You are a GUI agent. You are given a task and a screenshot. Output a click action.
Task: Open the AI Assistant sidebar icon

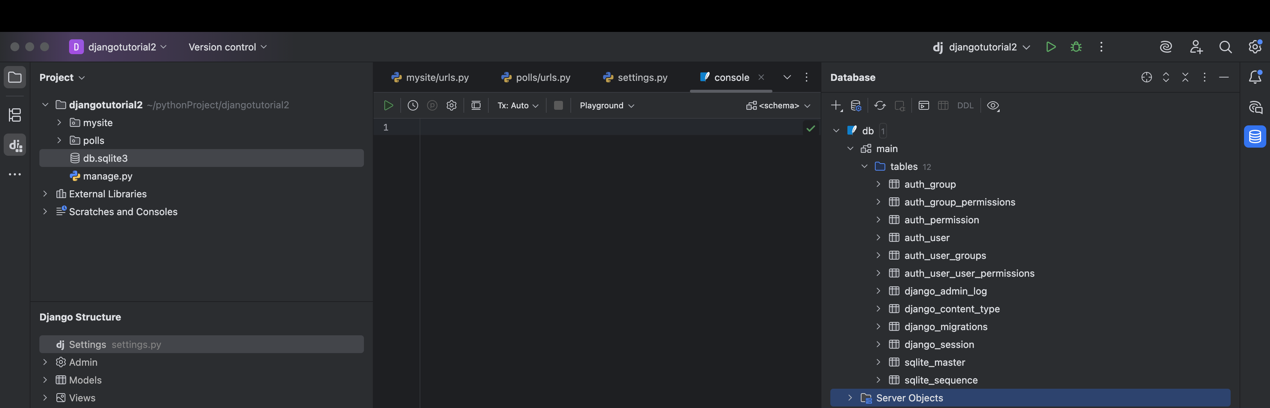tap(1255, 107)
